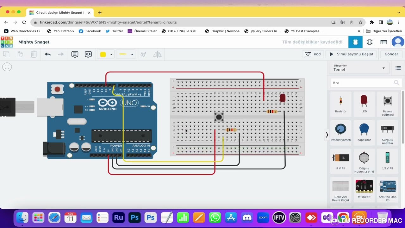Open WhatsApp in the Dock
The image size is (405, 228).
(215, 218)
